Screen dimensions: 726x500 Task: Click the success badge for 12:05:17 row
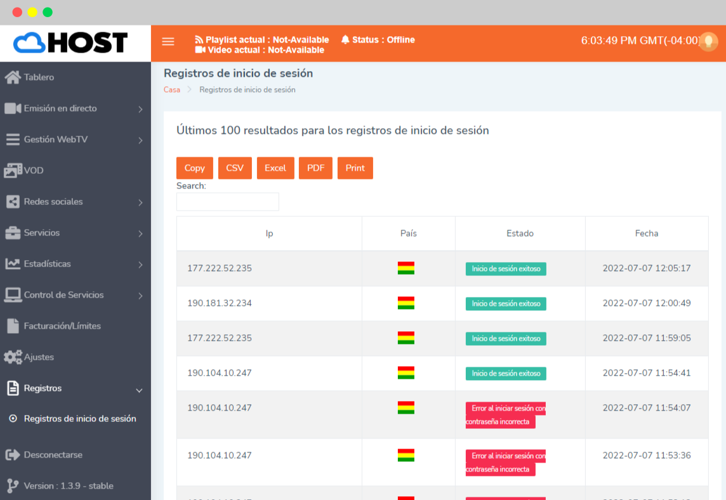(x=506, y=269)
